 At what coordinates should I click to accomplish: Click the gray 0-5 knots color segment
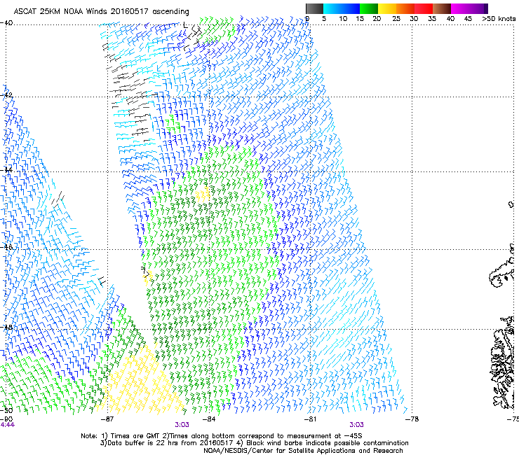click(x=314, y=8)
